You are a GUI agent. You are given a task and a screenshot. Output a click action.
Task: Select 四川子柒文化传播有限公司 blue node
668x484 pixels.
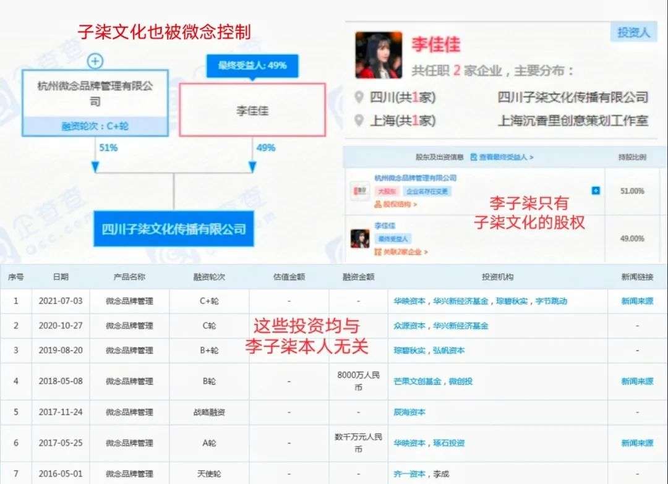pyautogui.click(x=174, y=229)
